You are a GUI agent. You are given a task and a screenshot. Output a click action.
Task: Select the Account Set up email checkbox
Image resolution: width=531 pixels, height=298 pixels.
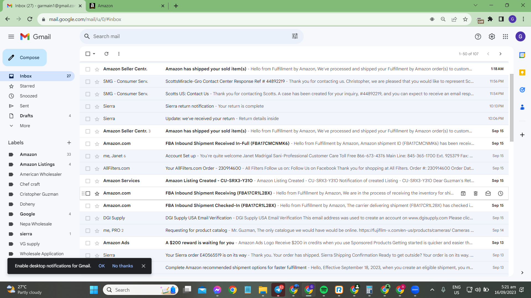pos(88,156)
